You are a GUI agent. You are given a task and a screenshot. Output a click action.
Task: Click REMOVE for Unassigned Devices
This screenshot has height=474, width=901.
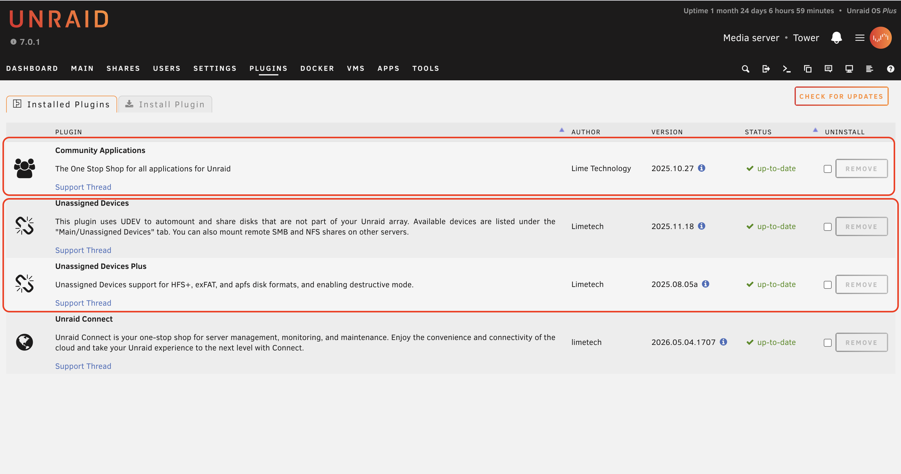tap(861, 227)
